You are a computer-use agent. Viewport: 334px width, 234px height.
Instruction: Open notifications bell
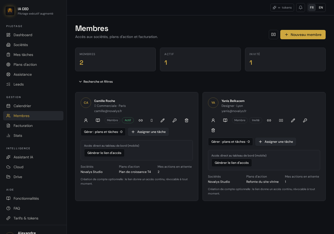301,8
